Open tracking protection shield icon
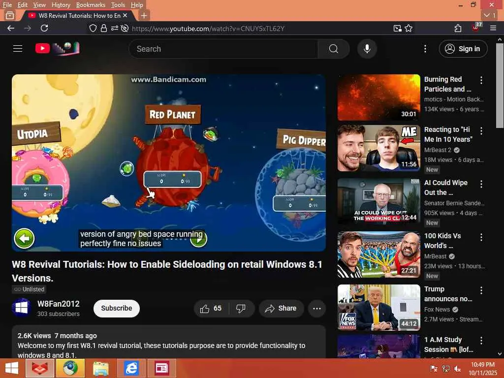This screenshot has width=504, height=378. coord(93,28)
